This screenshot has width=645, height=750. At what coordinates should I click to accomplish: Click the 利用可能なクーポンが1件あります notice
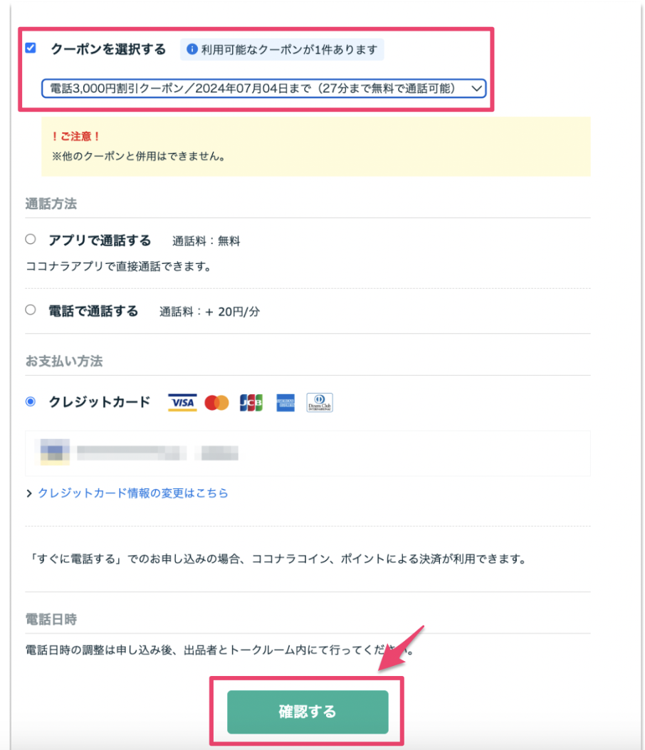coord(282,50)
